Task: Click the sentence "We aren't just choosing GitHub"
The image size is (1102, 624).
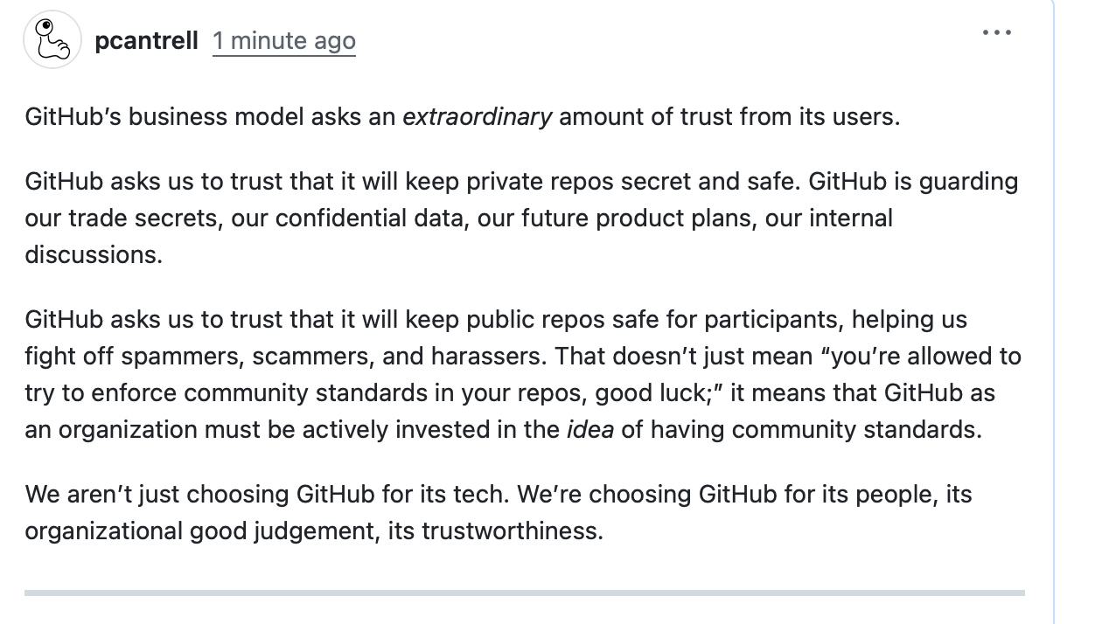Action: [x=266, y=495]
